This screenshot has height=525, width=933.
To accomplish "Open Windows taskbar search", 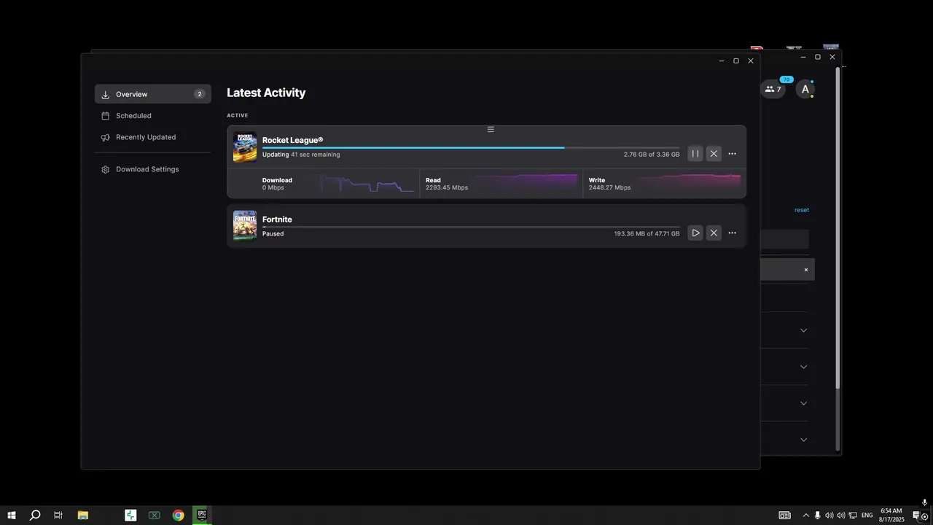I will pos(34,516).
